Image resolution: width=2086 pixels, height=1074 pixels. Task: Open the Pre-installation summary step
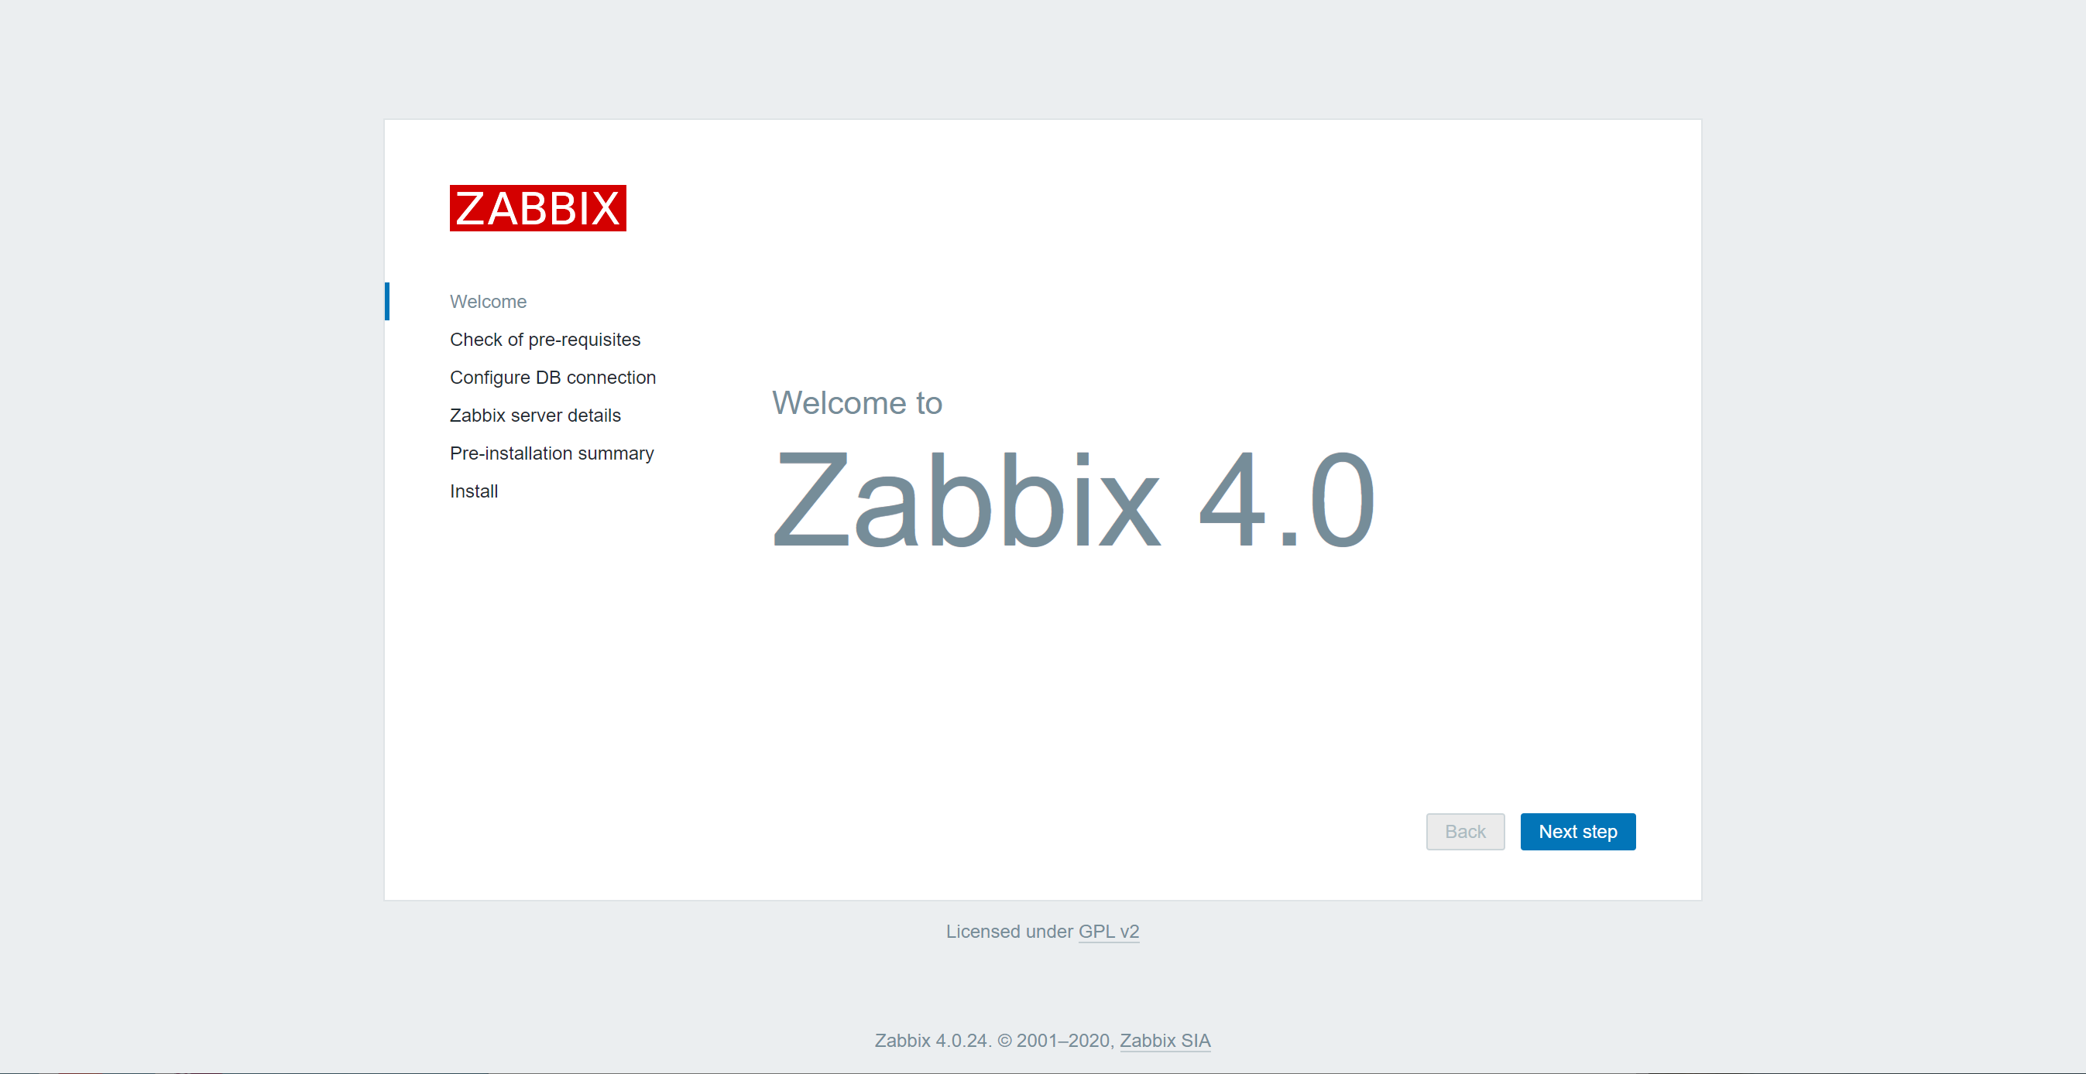(551, 453)
